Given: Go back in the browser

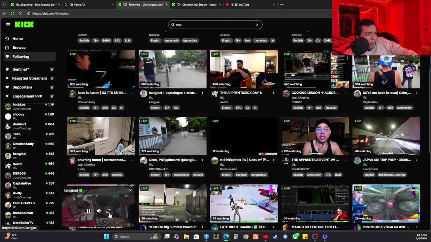Looking at the screenshot, I should pyautogui.click(x=4, y=13).
